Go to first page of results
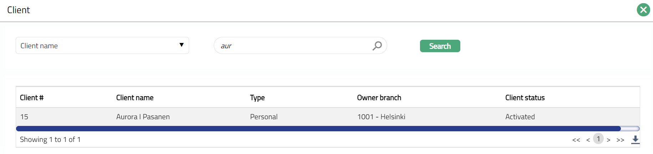 coord(576,140)
